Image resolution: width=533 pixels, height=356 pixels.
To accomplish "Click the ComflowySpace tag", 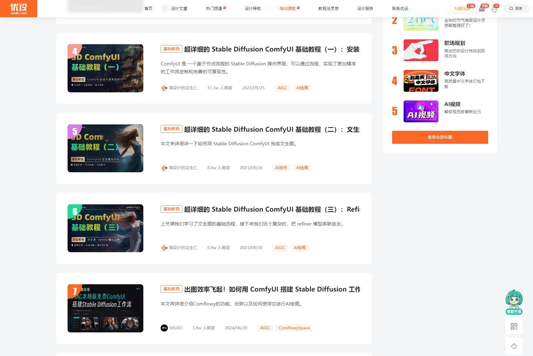I will (294, 328).
